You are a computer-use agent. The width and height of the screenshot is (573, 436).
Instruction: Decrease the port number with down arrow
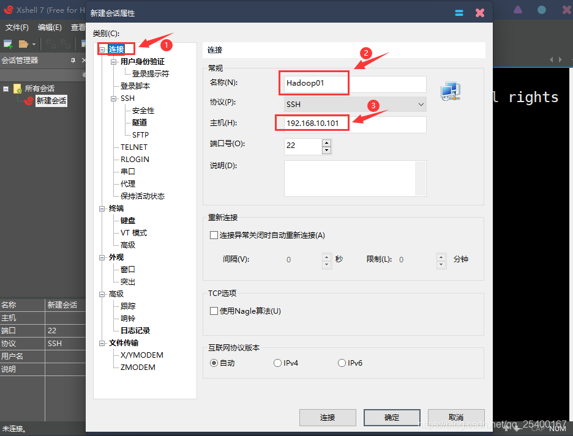[x=327, y=150]
